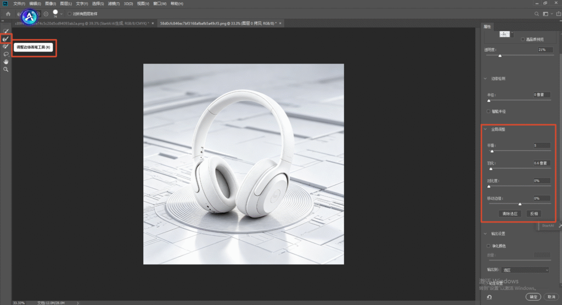Close the 58d0cfc846ec...png document tab
This screenshot has height=305, width=562.
click(280, 23)
